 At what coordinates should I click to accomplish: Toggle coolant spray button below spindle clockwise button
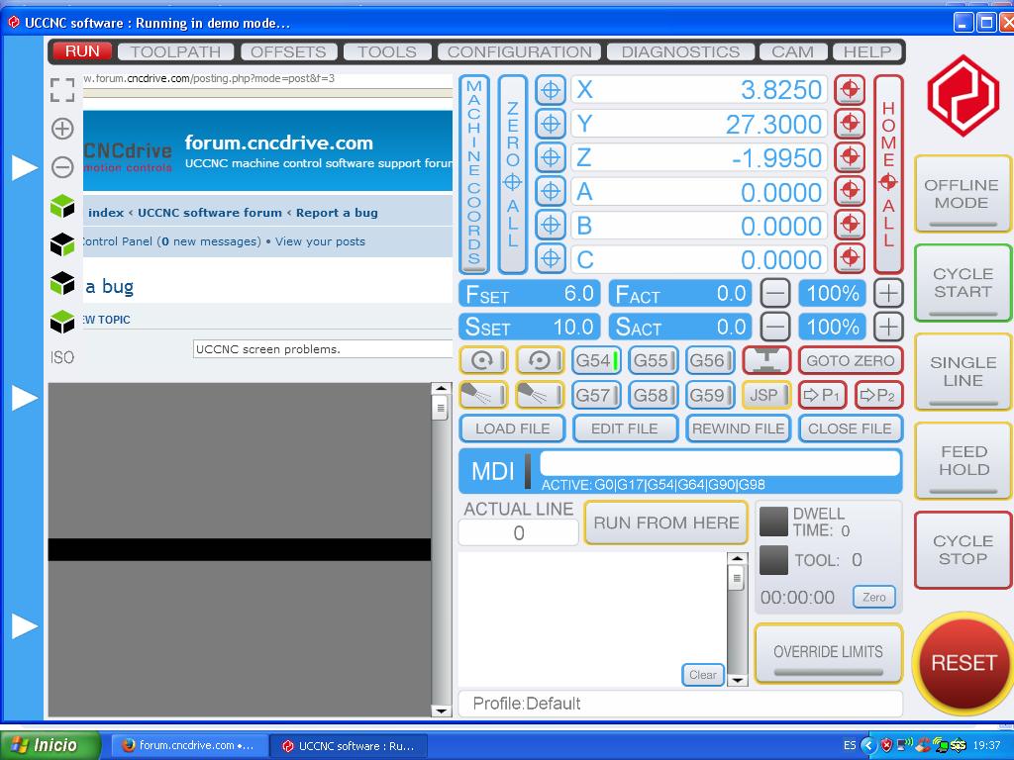tap(483, 395)
